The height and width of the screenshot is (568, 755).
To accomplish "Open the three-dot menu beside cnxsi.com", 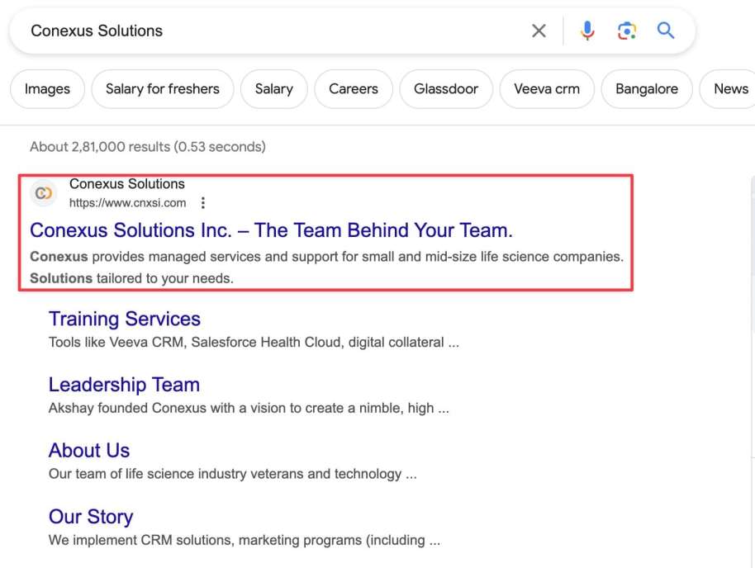I will 203,202.
